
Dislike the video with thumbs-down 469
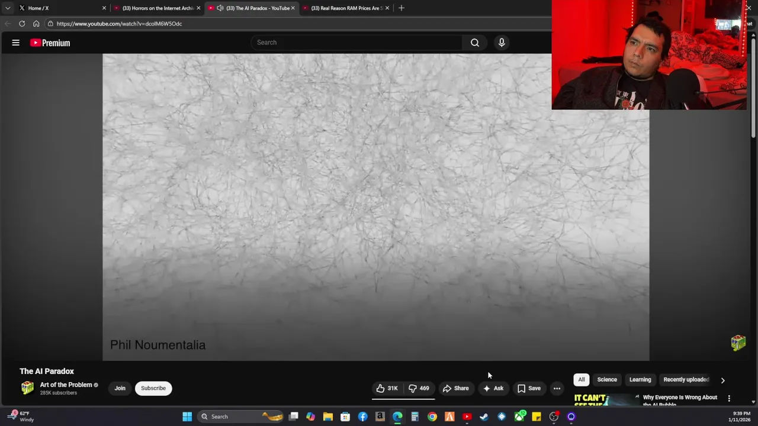(419, 388)
